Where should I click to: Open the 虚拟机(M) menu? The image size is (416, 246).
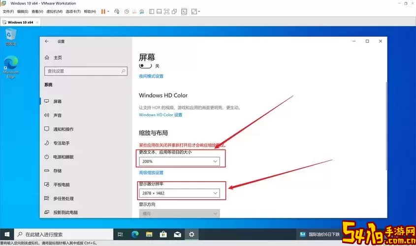(x=54, y=12)
